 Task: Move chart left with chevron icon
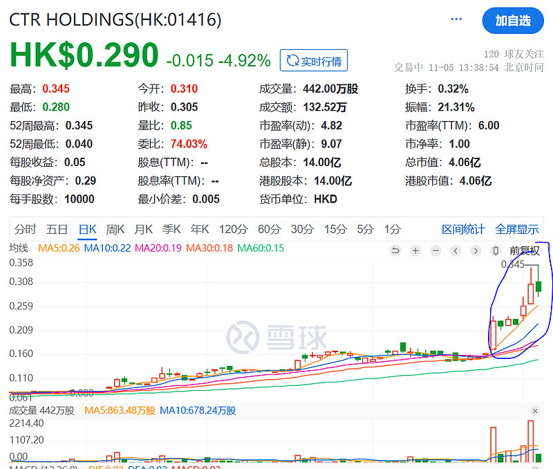(456, 251)
